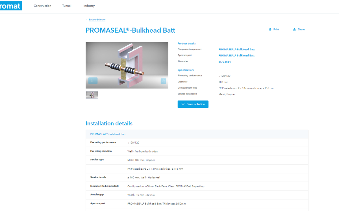Select the product image thumbnail
Image resolution: width=339 pixels, height=211 pixels.
tap(92, 95)
